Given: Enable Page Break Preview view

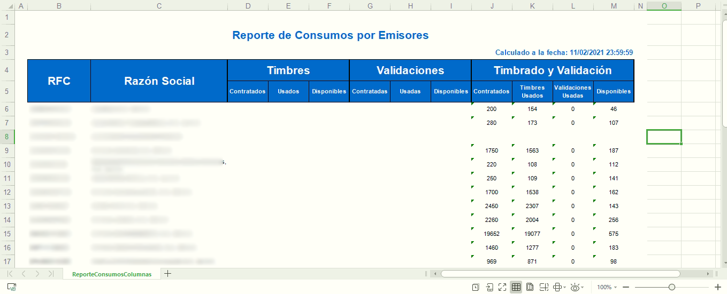Looking at the screenshot, I should coord(544,287).
